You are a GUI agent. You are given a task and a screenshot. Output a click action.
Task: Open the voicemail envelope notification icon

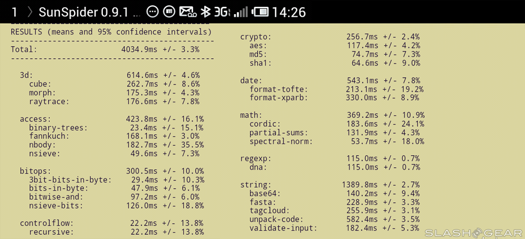(188, 12)
